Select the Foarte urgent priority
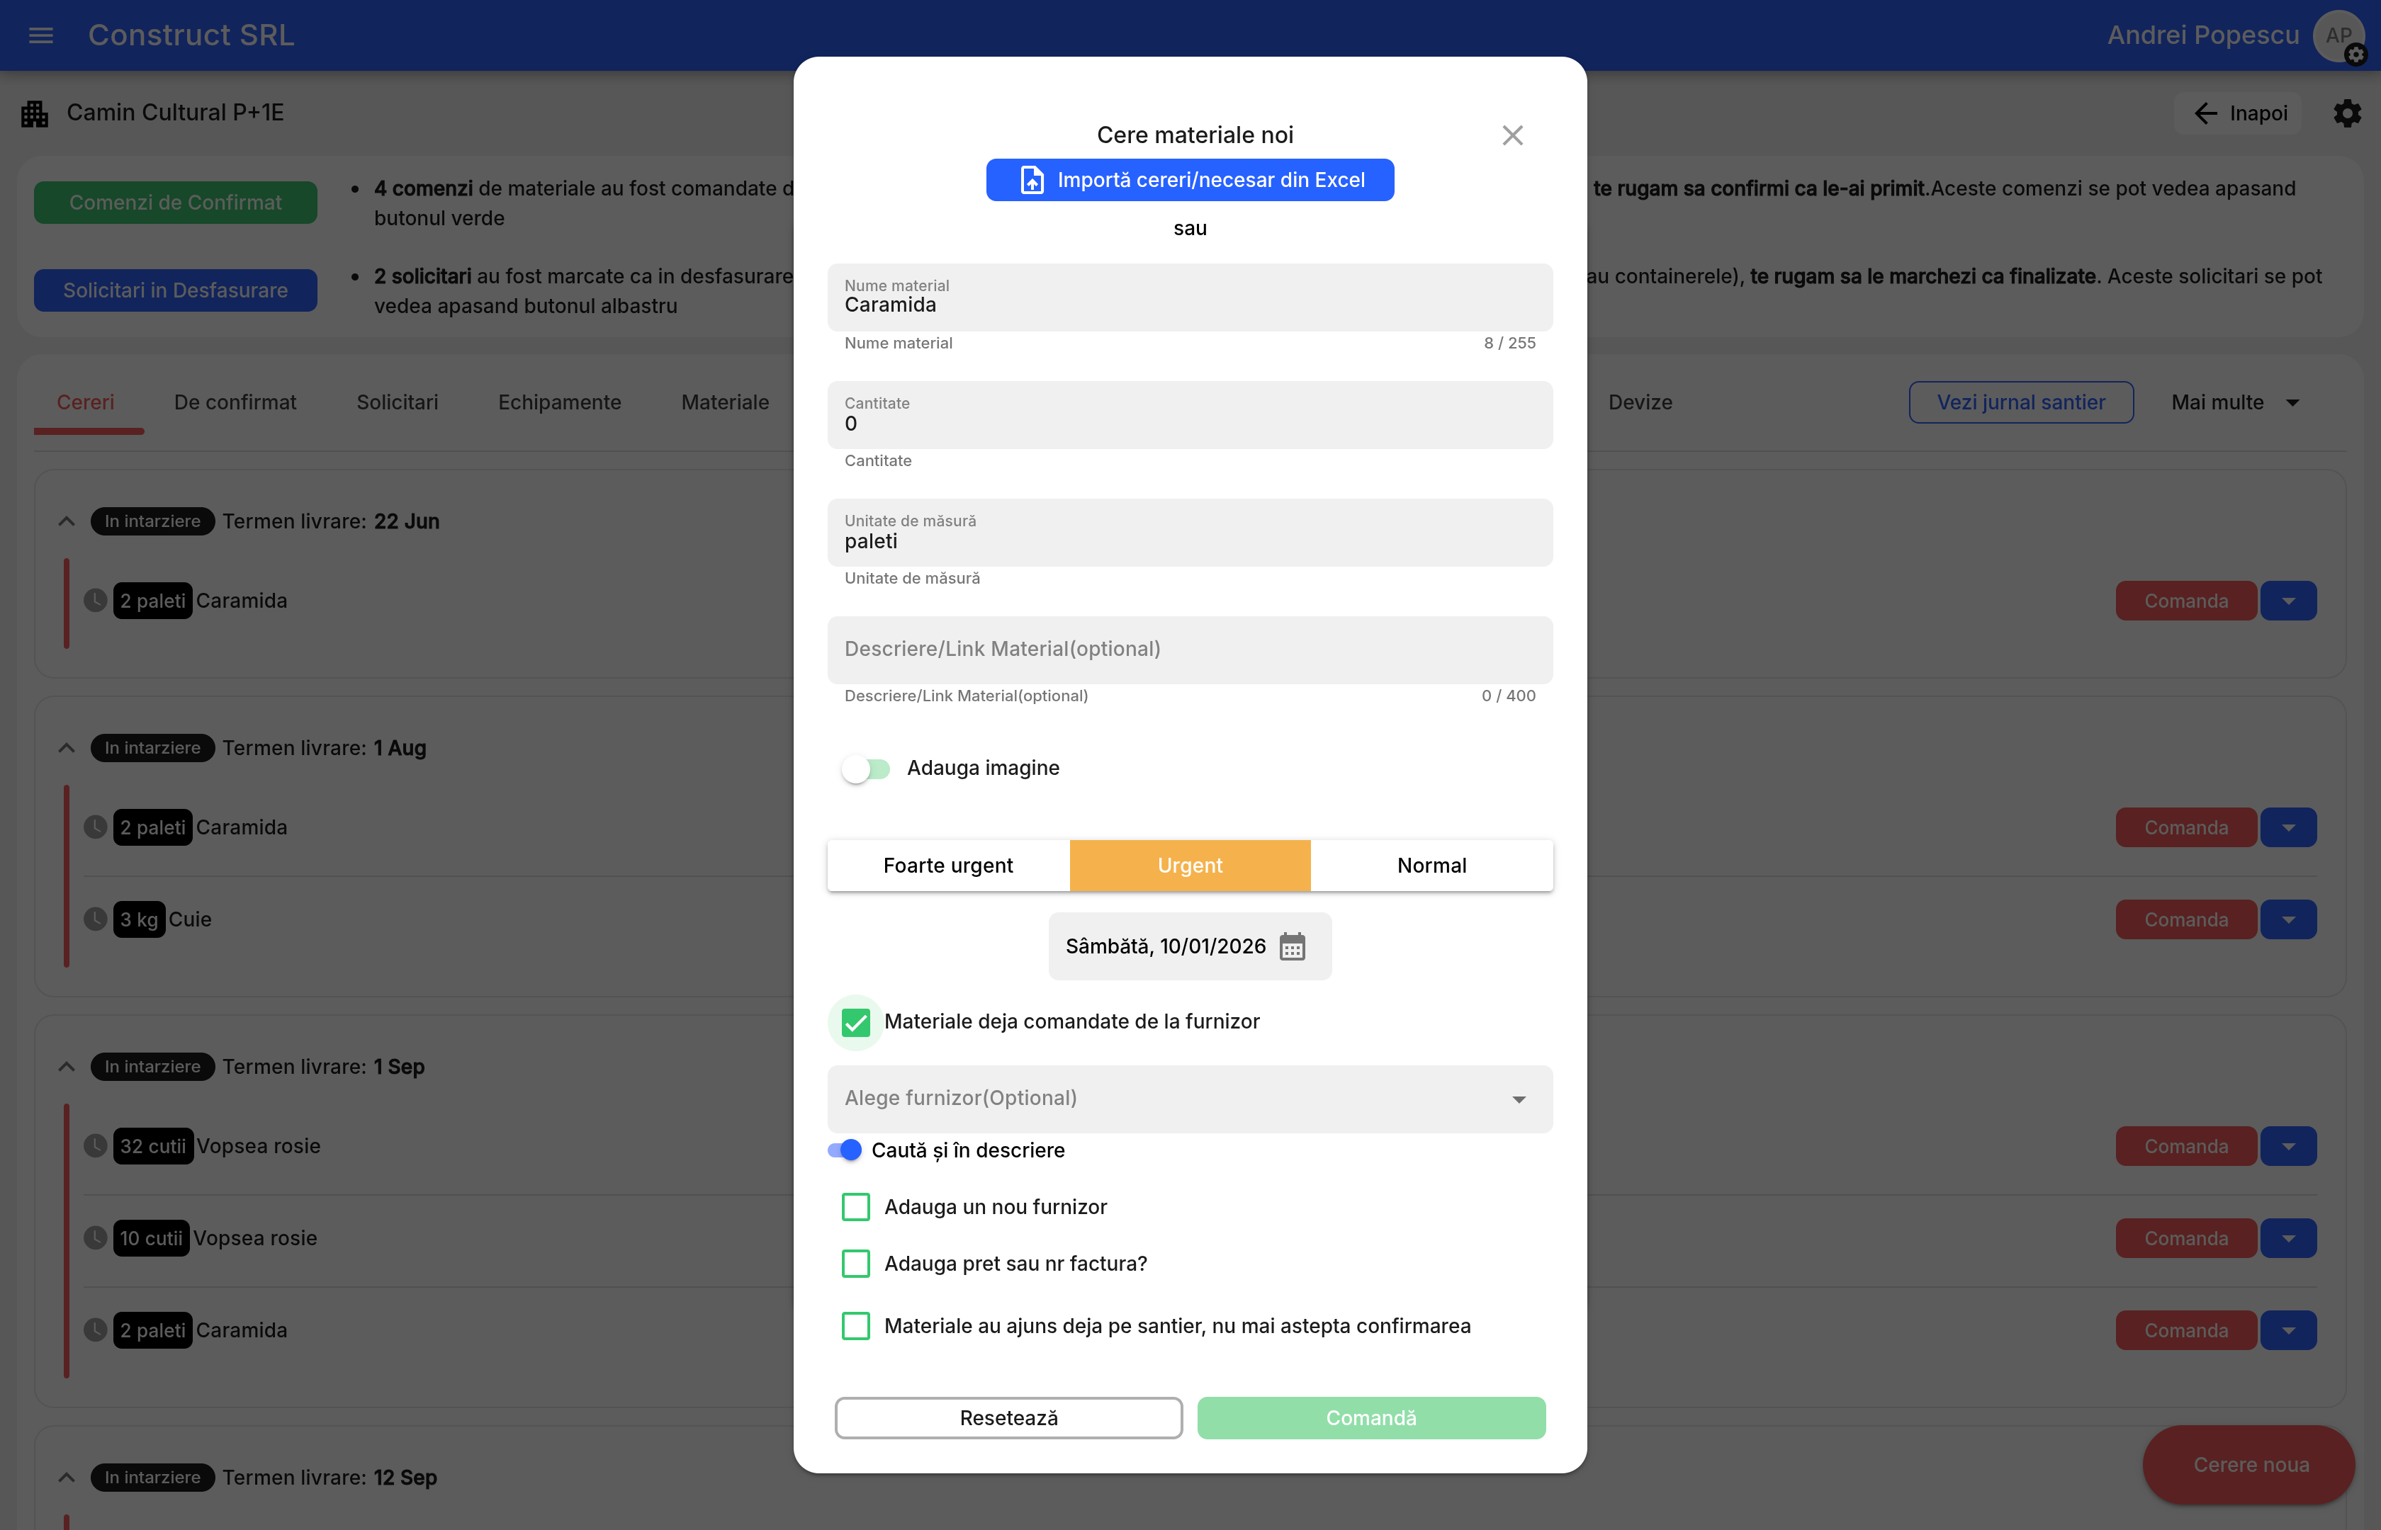The height and width of the screenshot is (1530, 2381). (x=947, y=866)
